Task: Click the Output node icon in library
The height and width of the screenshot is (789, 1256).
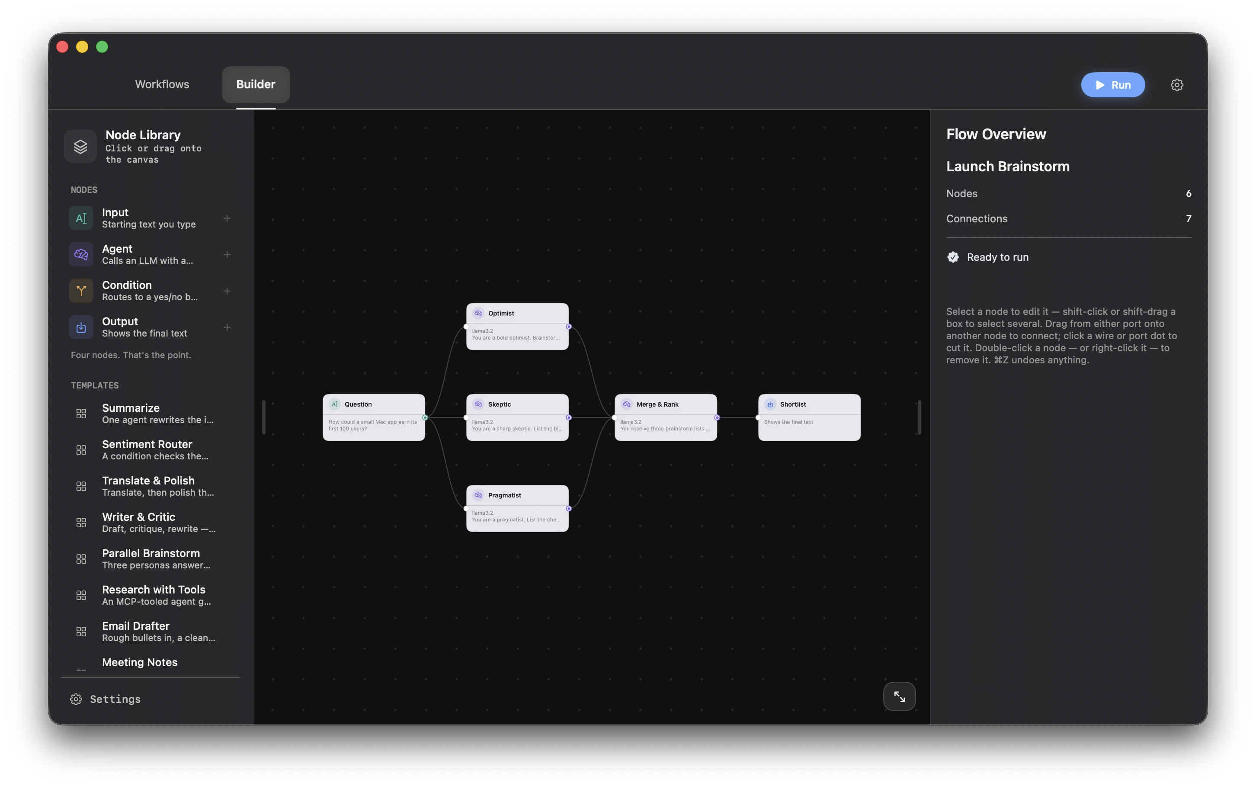Action: 81,327
